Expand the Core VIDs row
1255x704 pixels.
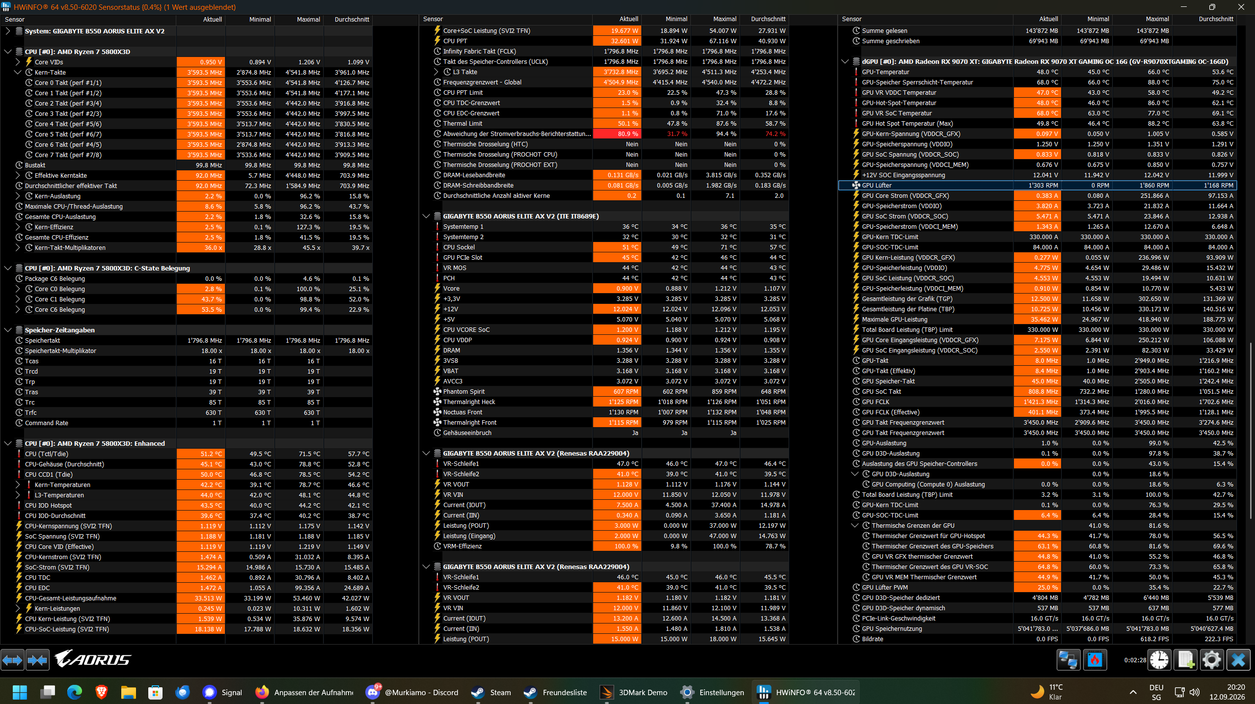pos(18,62)
